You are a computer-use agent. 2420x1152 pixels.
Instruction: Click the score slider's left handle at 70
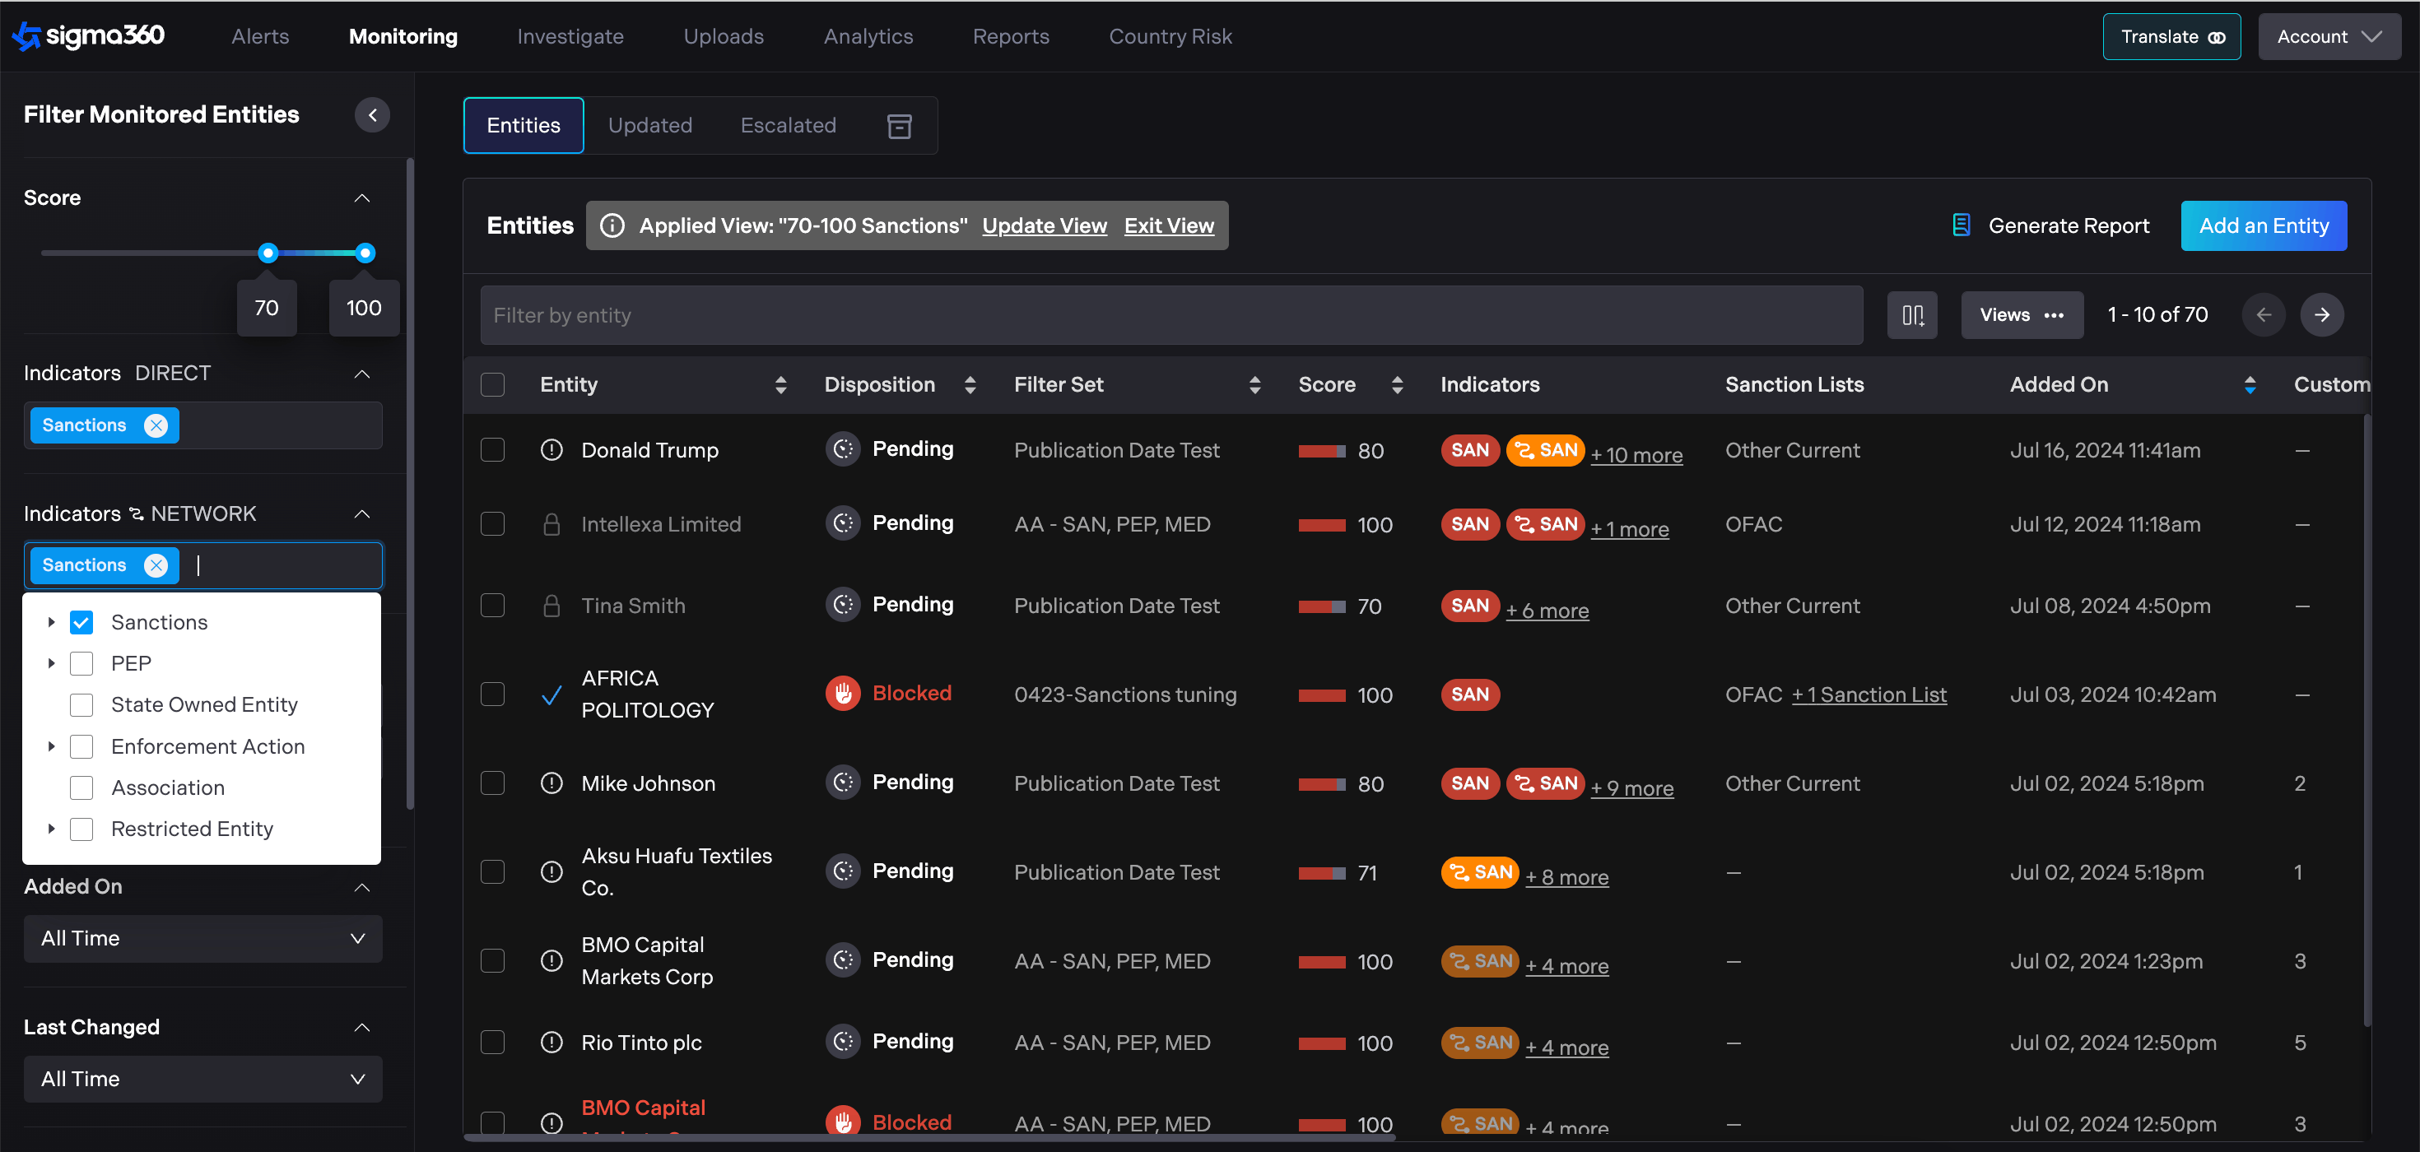click(x=268, y=253)
